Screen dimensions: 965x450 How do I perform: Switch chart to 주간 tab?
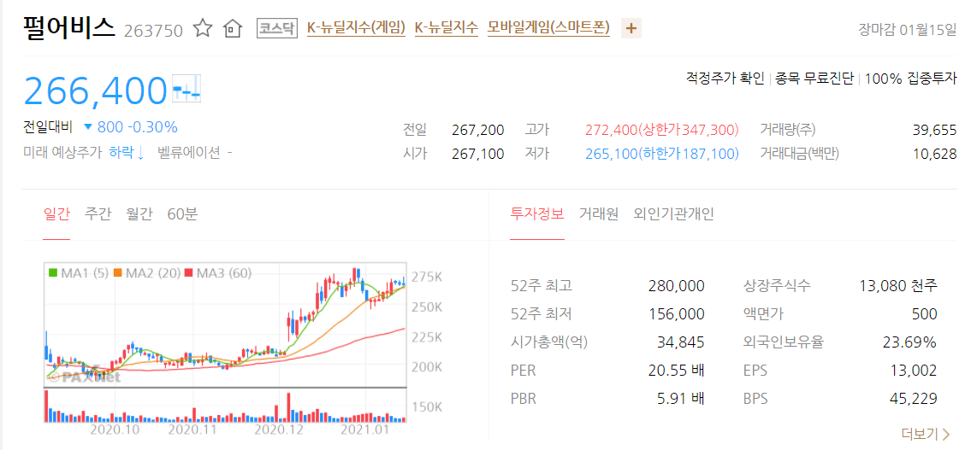tap(98, 214)
